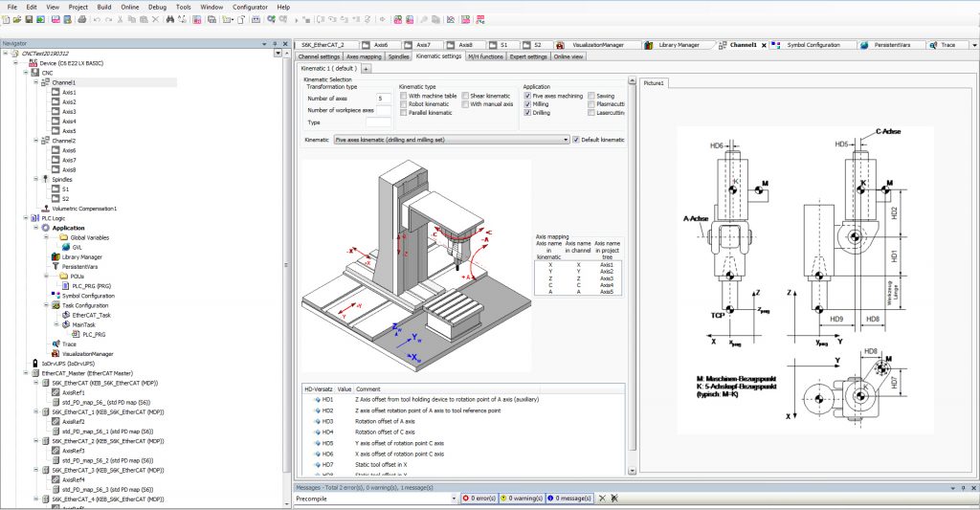Open the Kinematic type dropdown

point(565,140)
